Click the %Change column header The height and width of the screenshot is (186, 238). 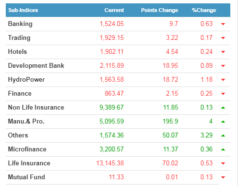click(x=204, y=10)
